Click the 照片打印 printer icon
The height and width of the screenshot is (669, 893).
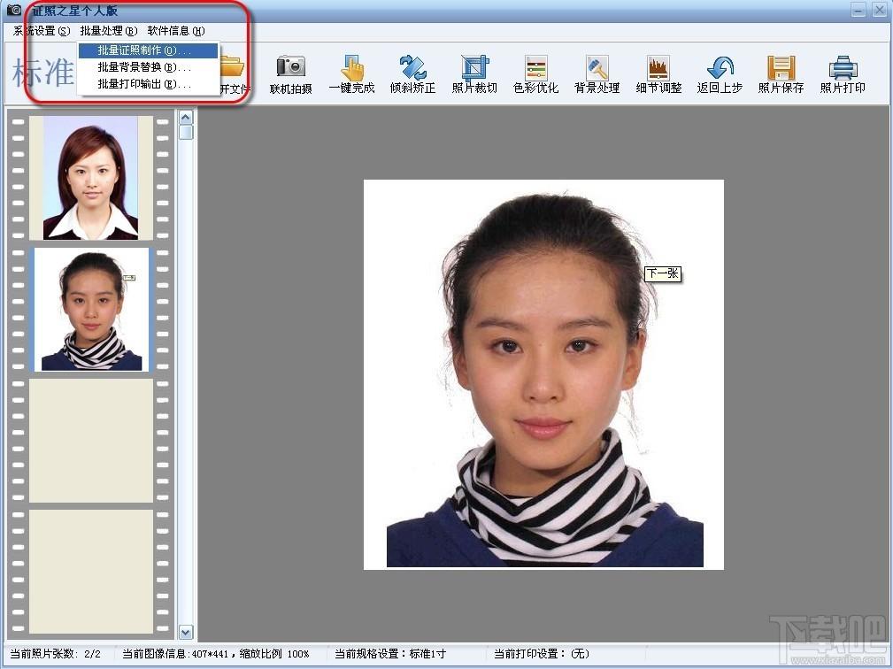click(843, 67)
